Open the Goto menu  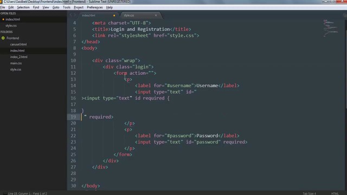pos(56,7)
